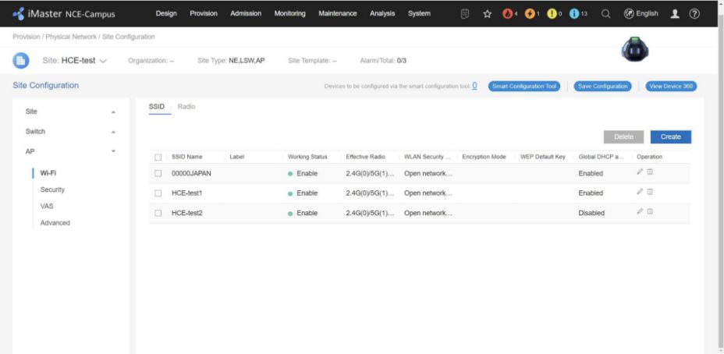Edit the HCE-test1 SSID pencil icon
This screenshot has height=354, width=724.
(640, 192)
